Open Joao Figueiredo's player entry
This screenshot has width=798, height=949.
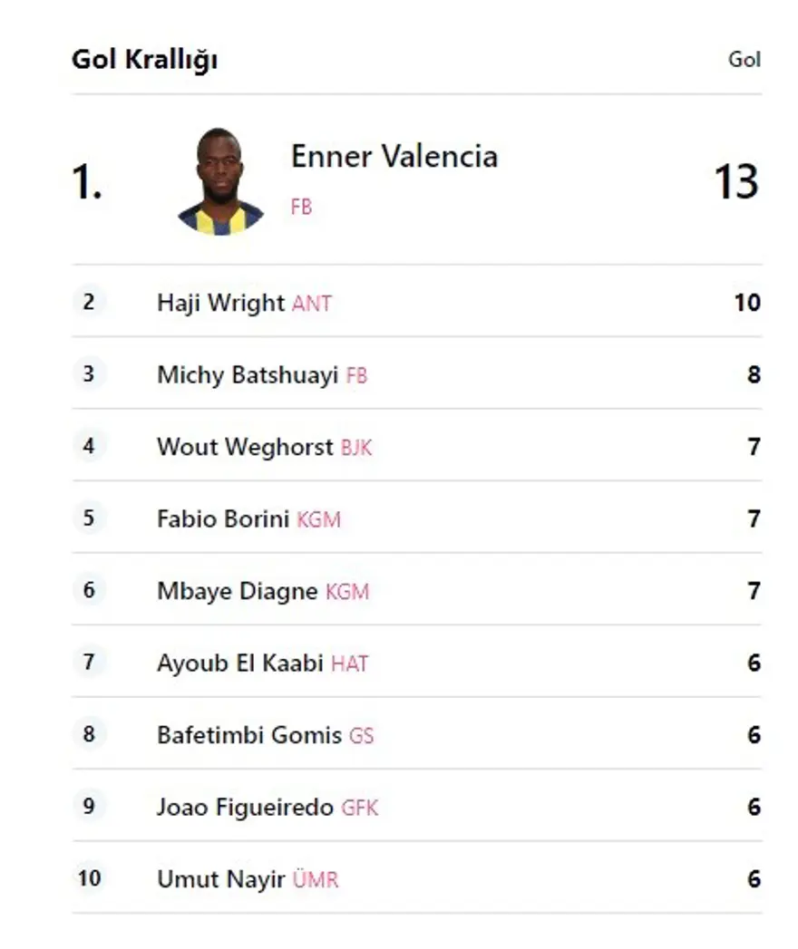(245, 807)
